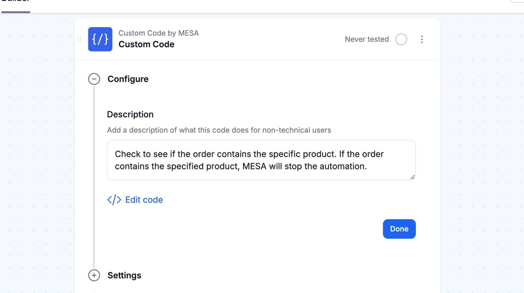Open the Edit code link

(144, 200)
